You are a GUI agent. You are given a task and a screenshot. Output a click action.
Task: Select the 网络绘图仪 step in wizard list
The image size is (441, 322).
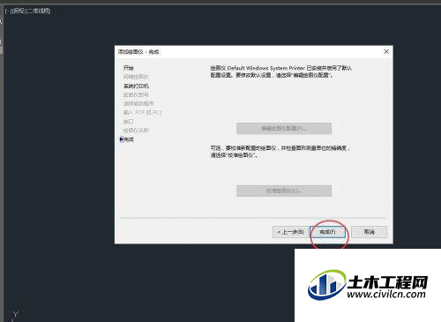pos(136,77)
